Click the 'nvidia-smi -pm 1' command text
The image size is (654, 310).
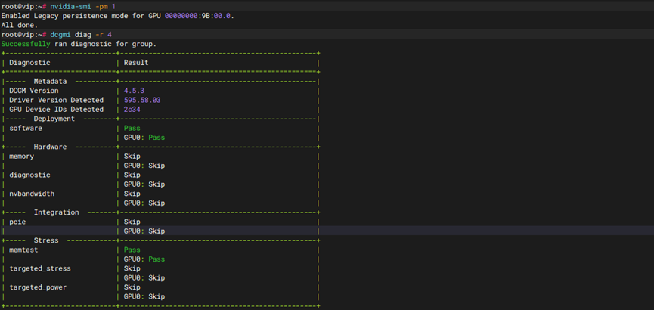82,7
